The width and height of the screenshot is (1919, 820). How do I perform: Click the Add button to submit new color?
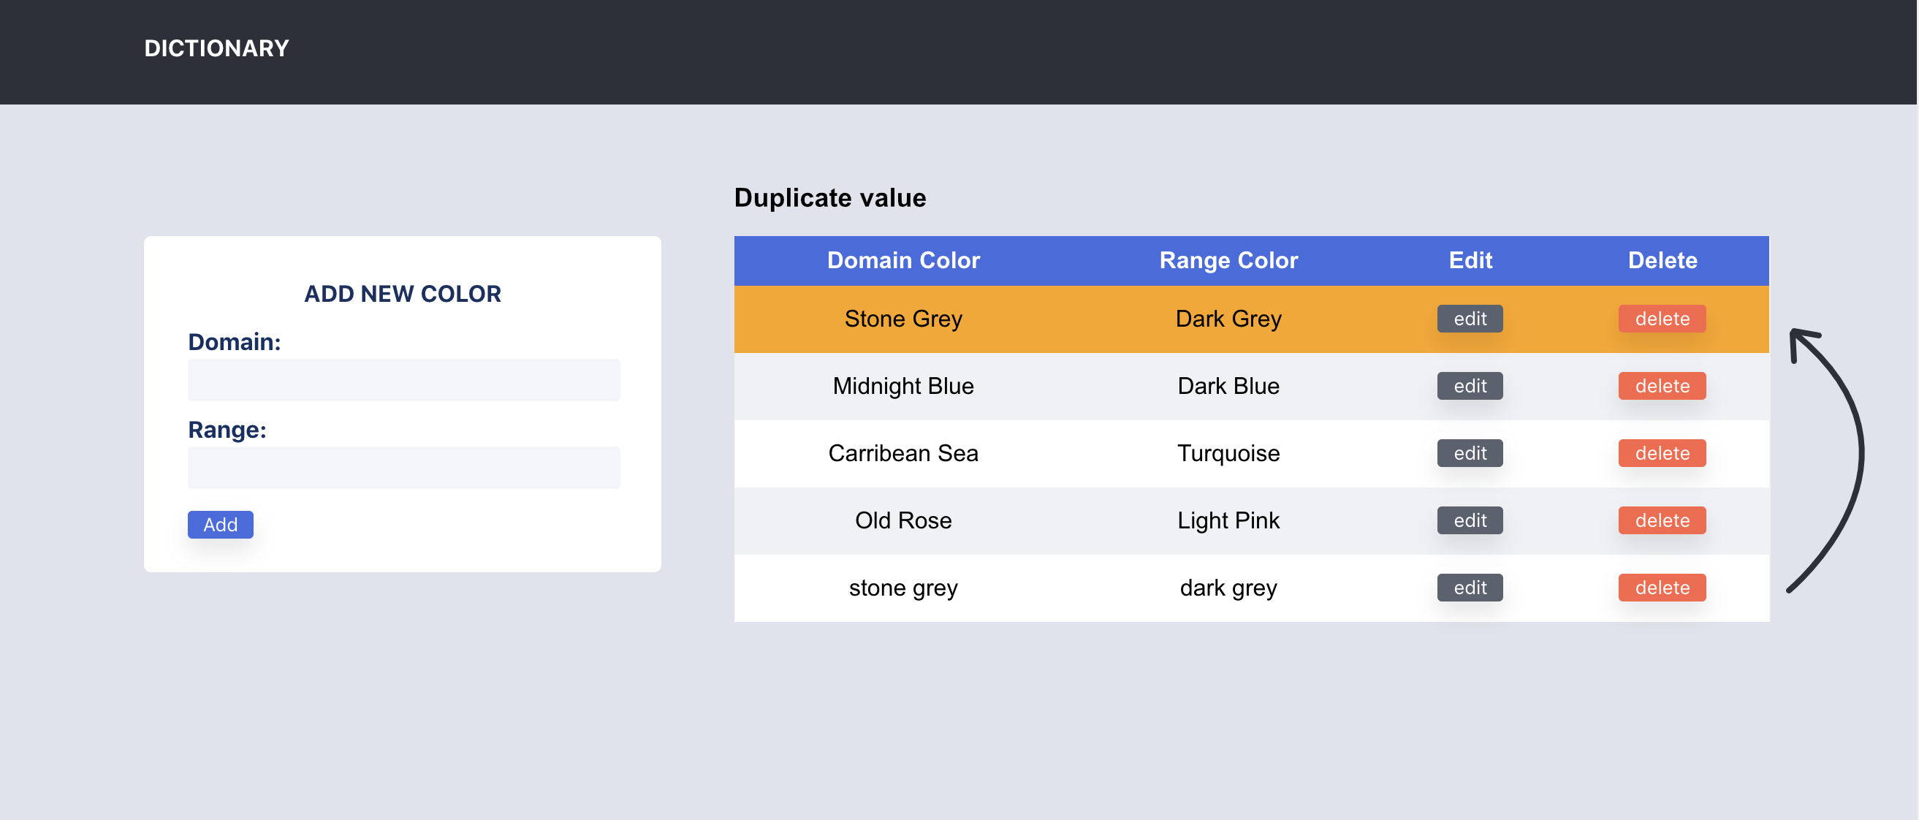tap(220, 524)
